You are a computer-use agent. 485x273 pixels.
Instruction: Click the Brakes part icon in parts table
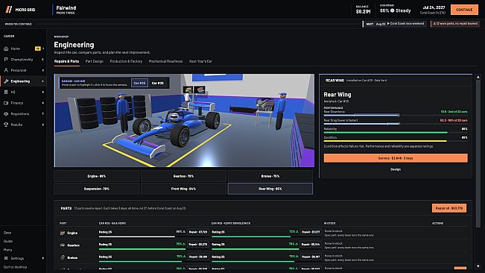pos(63,257)
